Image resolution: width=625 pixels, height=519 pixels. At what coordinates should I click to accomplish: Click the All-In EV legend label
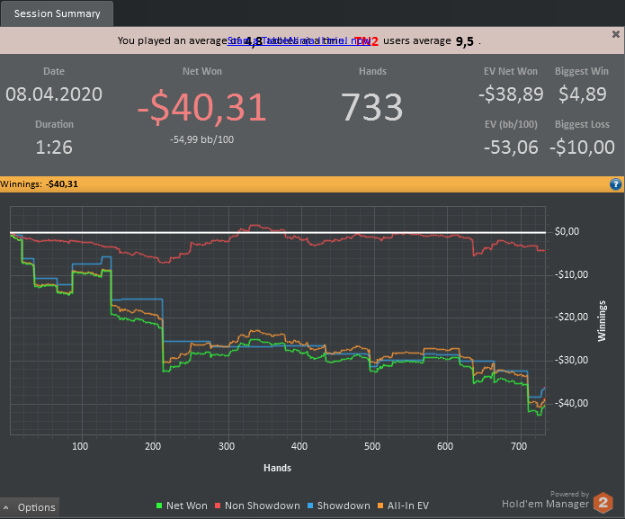coord(408,506)
